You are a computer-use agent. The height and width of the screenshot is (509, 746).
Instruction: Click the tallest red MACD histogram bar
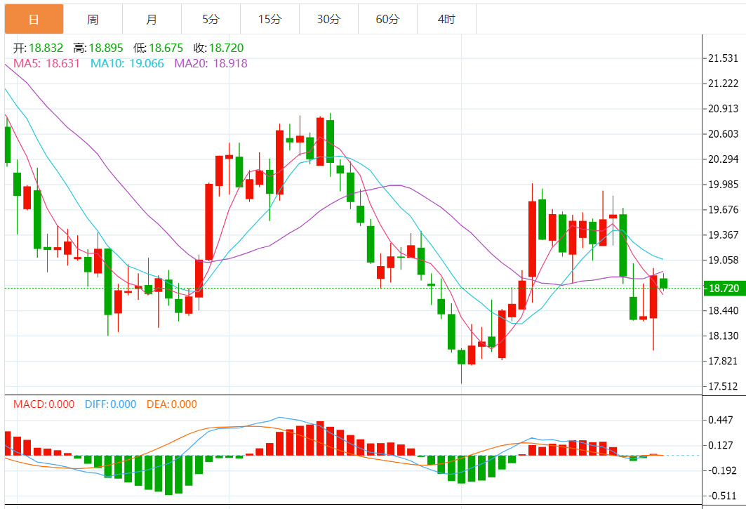point(320,439)
